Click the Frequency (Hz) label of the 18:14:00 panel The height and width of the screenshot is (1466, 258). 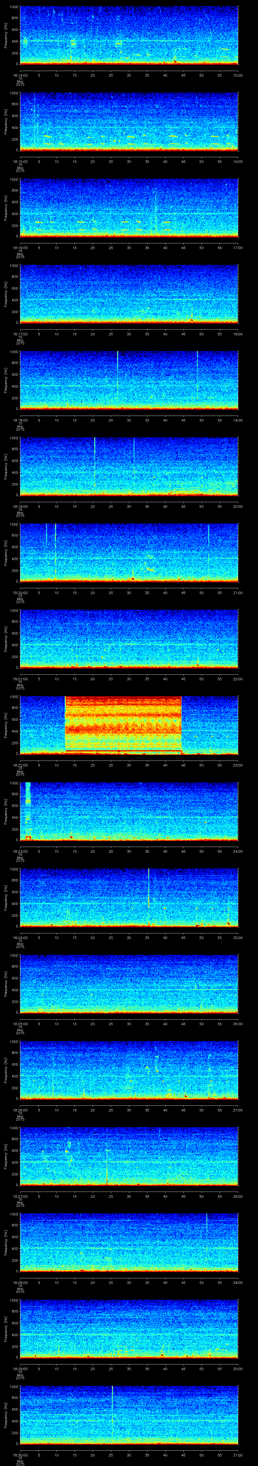point(6,35)
